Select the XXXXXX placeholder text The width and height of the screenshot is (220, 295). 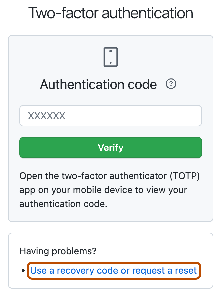click(46, 116)
